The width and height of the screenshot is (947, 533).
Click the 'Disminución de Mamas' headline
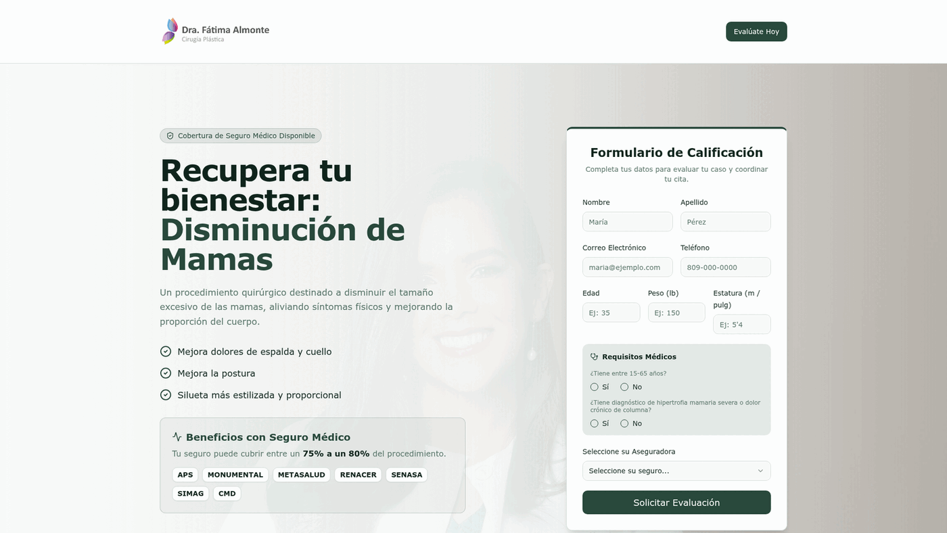click(282, 245)
